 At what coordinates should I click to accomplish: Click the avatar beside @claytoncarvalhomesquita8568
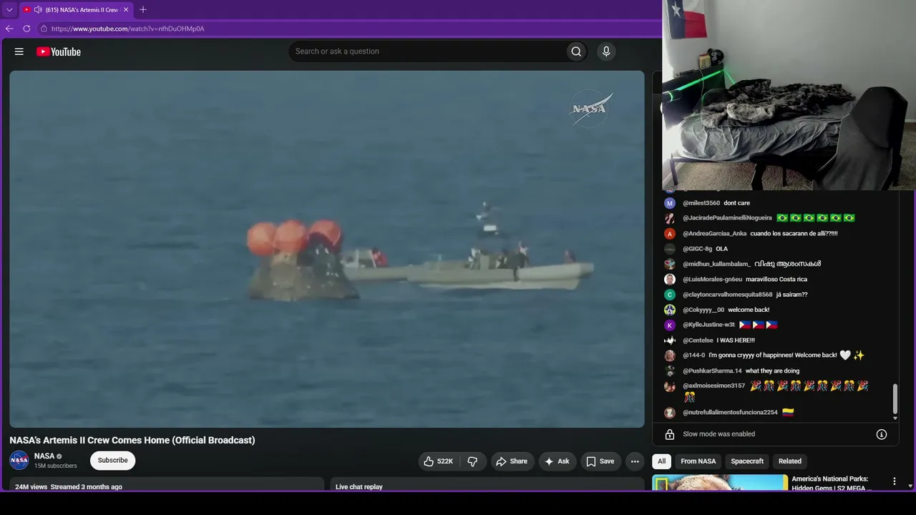[x=670, y=295]
